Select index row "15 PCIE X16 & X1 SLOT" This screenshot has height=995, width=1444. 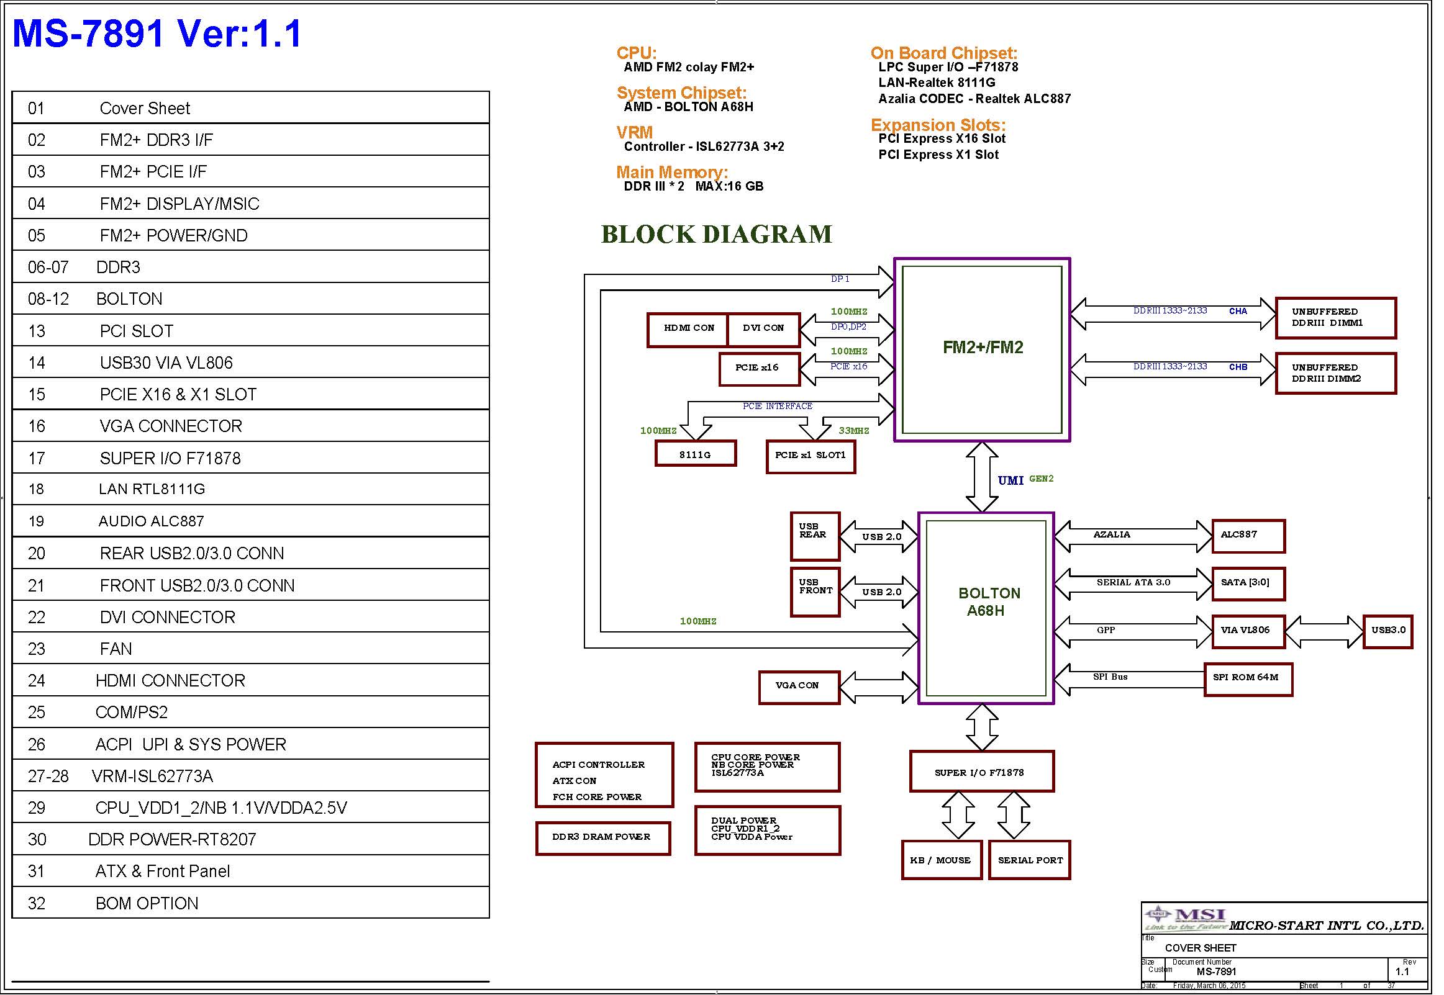click(x=251, y=394)
